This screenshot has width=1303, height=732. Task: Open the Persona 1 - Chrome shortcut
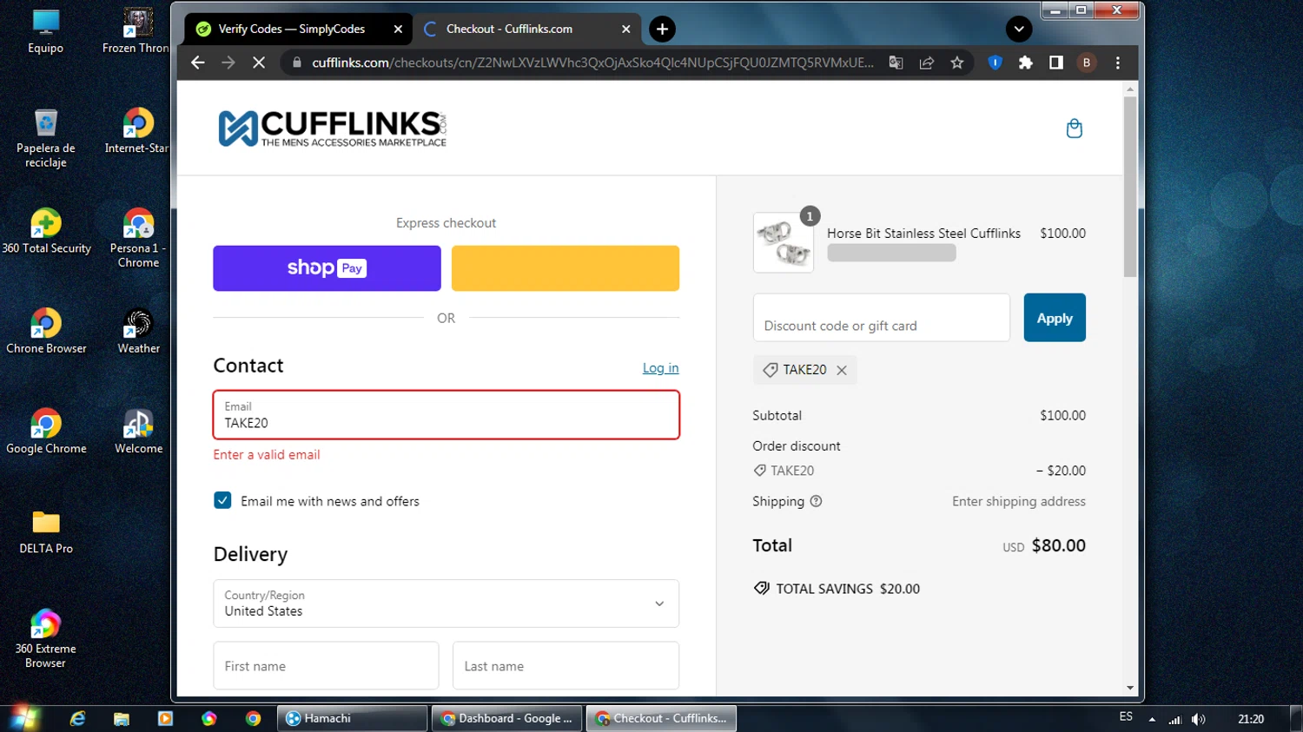138,238
